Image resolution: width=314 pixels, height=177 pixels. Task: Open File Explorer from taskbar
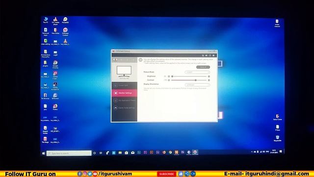(x=120, y=153)
